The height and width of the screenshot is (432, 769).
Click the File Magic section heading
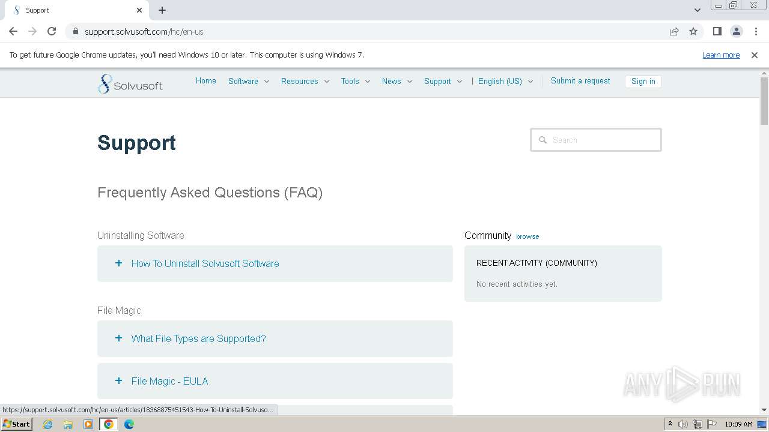(119, 310)
